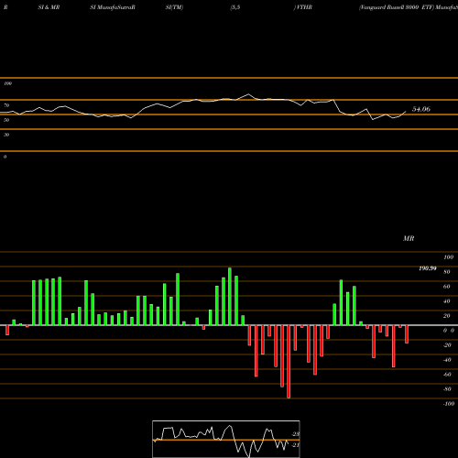This screenshot has height=458, width=458.
Task: Click the last red bar at the histogram's right end
Action: [x=407, y=334]
